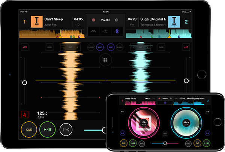Open GRID adjust for iPad right deck
The height and width of the screenshot is (152, 225).
point(161,47)
